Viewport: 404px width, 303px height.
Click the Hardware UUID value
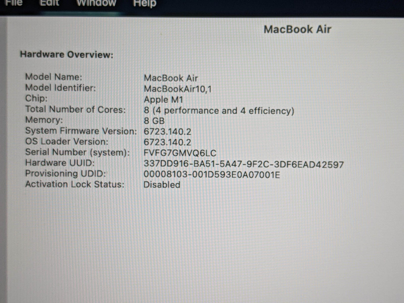coord(243,164)
